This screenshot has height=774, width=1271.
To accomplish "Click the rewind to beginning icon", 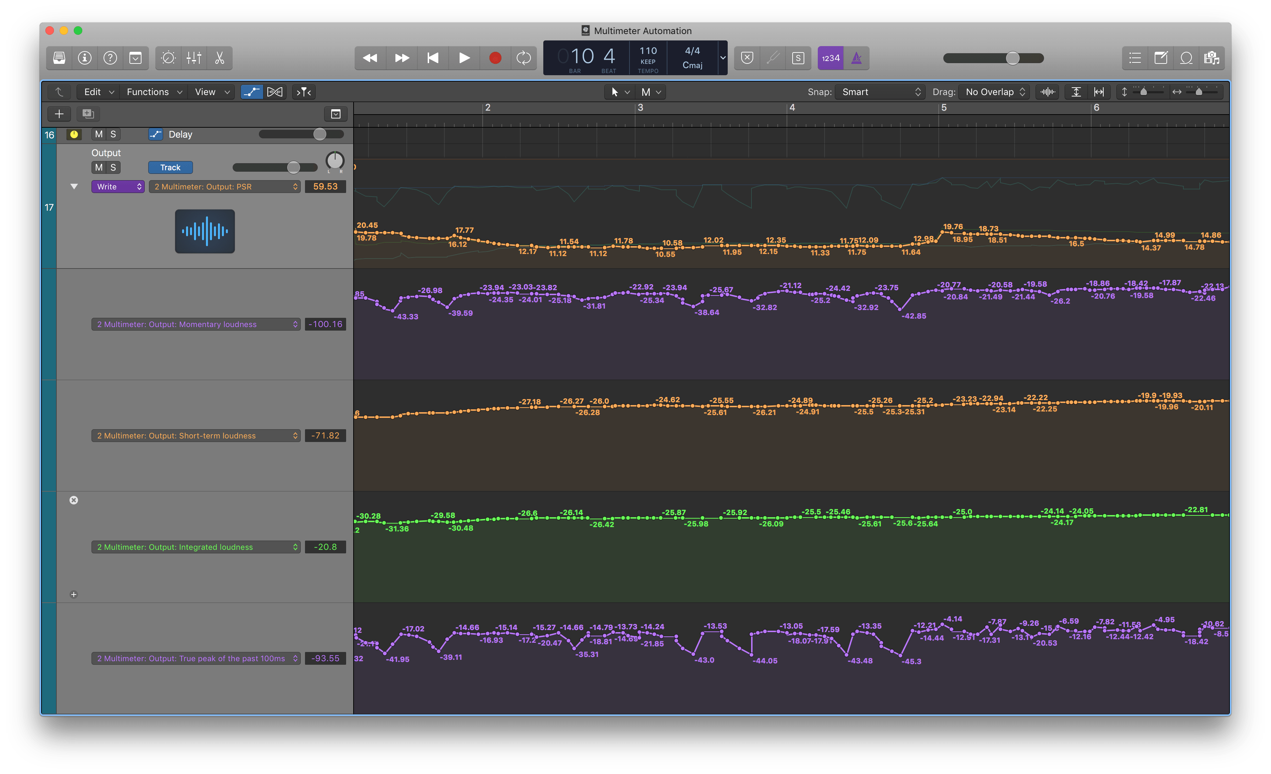I will [x=432, y=58].
